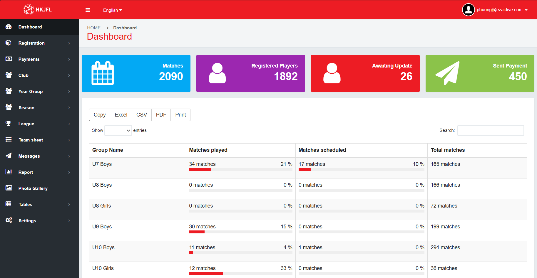
Task: Click the League trophy icon in sidebar
Action: pos(9,124)
